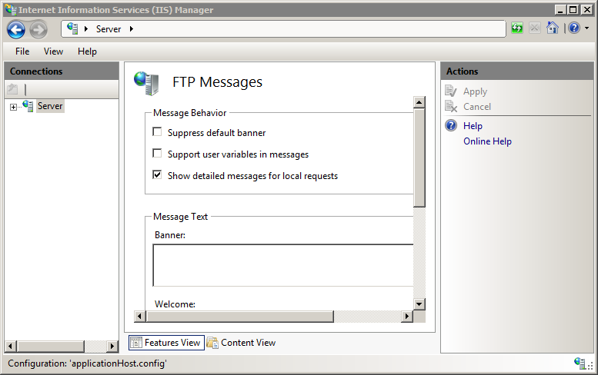Click Apply in the Actions pane
The width and height of the screenshot is (598, 375).
[475, 91]
